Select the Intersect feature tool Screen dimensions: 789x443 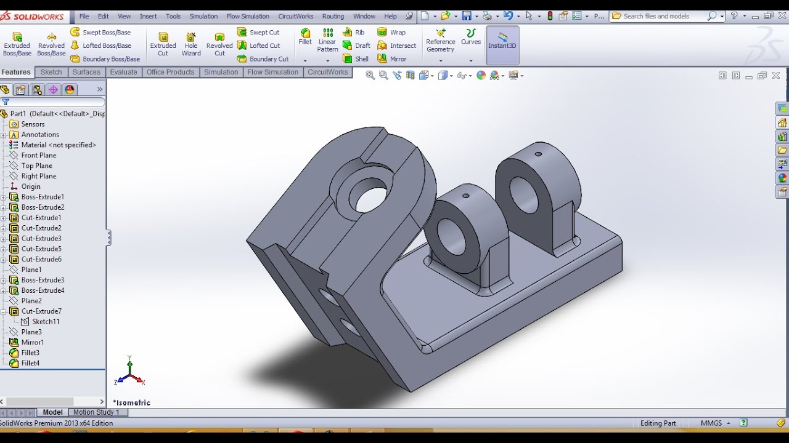tap(397, 46)
